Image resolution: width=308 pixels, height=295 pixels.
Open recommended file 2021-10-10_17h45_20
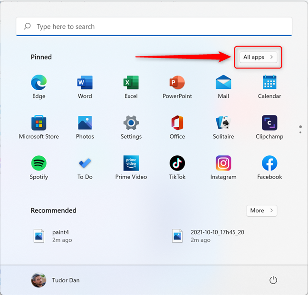pyautogui.click(x=208, y=236)
